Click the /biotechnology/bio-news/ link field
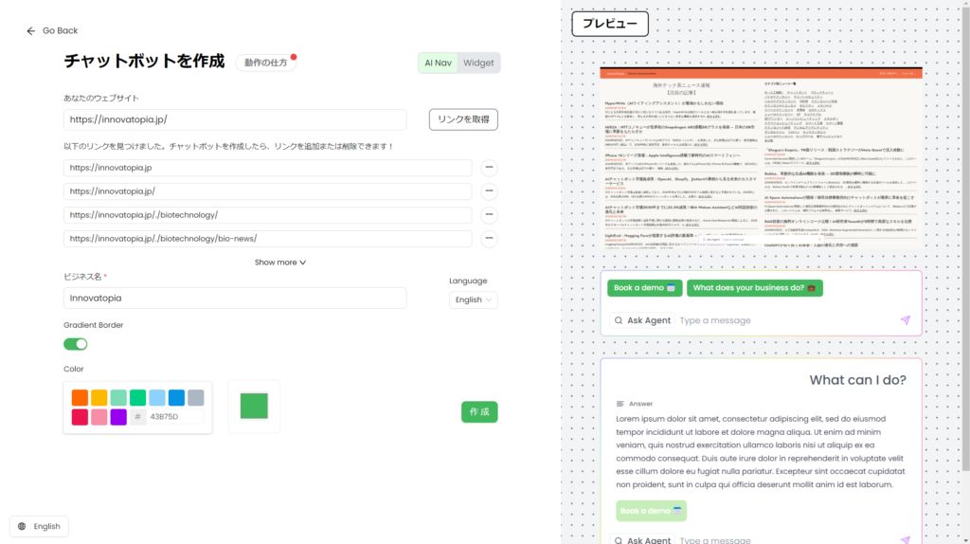The width and height of the screenshot is (970, 544). (268, 238)
